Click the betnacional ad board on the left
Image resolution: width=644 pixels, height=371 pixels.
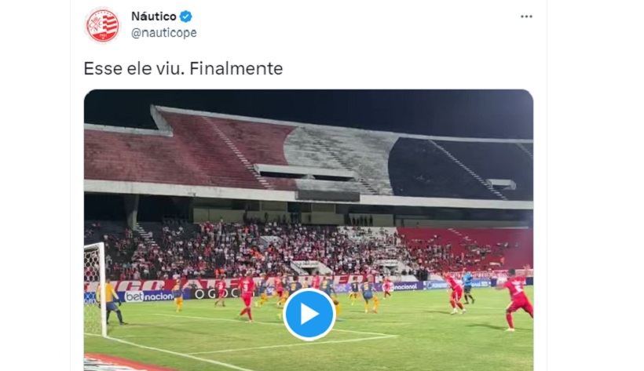click(148, 296)
